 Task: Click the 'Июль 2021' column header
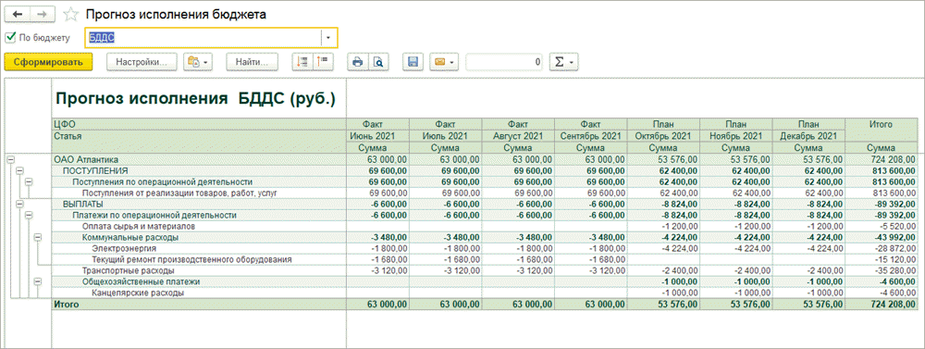pos(446,136)
